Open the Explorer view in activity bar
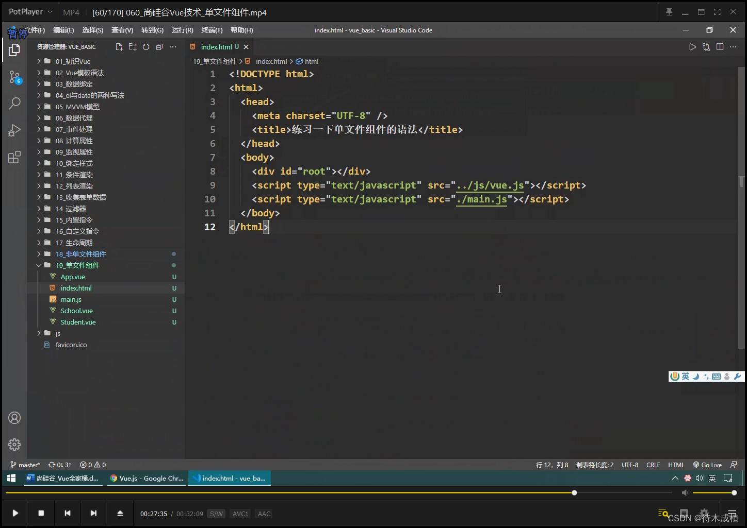 [x=14, y=50]
